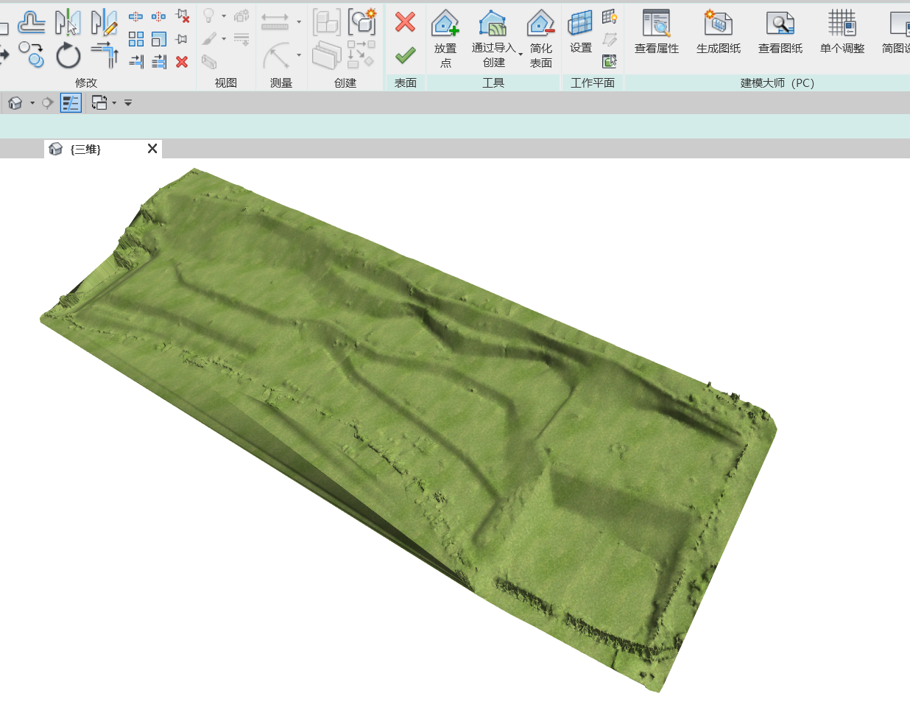Toggle the work plane viewer icon
This screenshot has width=910, height=710.
[x=609, y=61]
